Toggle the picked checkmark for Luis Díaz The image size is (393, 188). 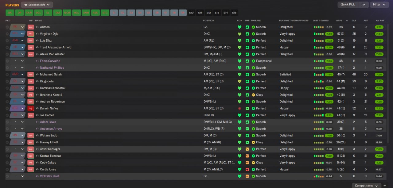click(x=7, y=40)
